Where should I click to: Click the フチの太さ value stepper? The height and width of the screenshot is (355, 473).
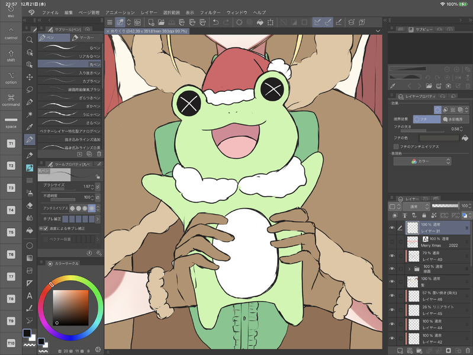click(x=461, y=129)
